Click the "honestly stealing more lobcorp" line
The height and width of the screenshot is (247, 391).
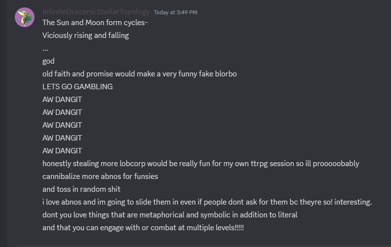click(200, 164)
